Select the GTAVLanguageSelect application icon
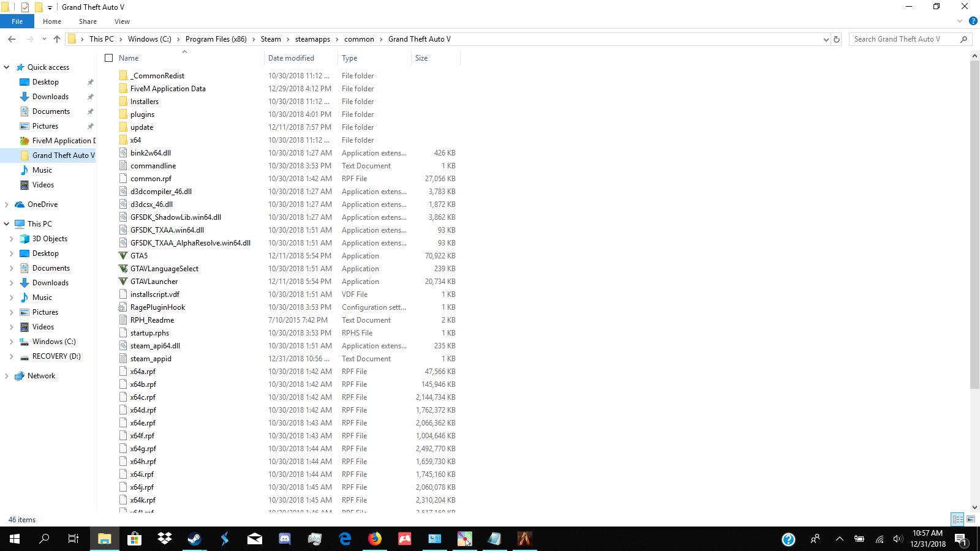 [x=123, y=269]
